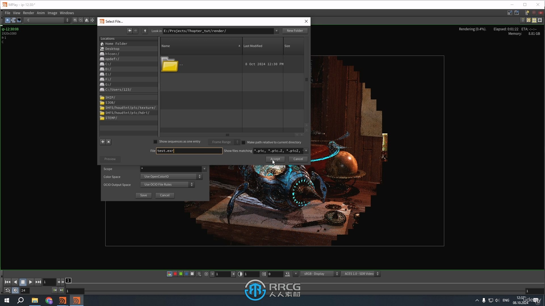This screenshot has height=306, width=545.
Task: Expand the Color Space dropdown
Action: click(200, 176)
